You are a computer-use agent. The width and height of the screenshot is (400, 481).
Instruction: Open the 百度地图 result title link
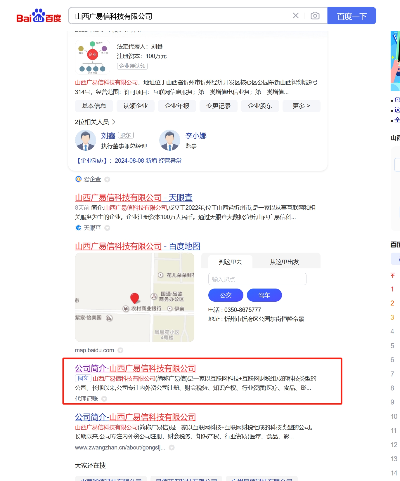tap(138, 246)
